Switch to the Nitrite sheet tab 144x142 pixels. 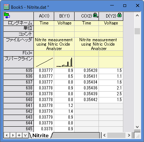point(40,135)
